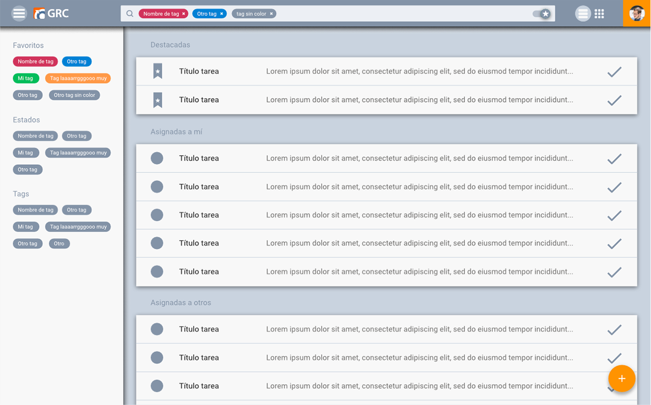Screen dimensions: 651x405
Task: Remove the red "Nombre de tag" search chip
Action: point(183,14)
